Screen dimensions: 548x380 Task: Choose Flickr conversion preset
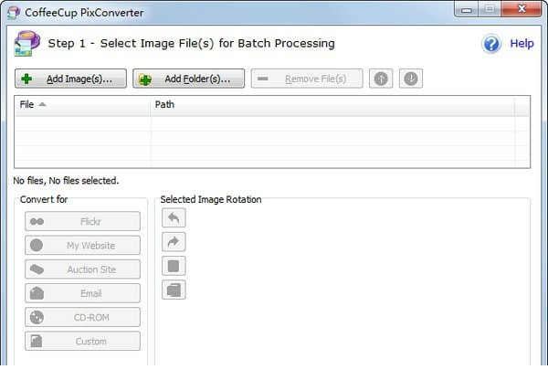tap(83, 221)
